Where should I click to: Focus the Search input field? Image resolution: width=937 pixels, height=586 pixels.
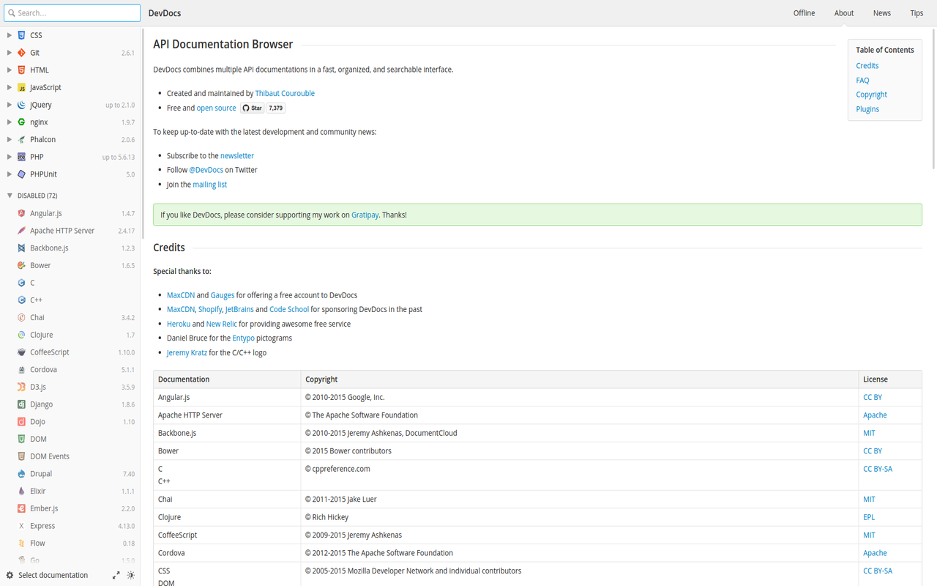click(x=72, y=13)
